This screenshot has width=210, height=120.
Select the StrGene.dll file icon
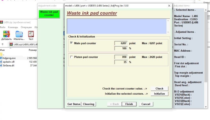click(x=1, y=66)
